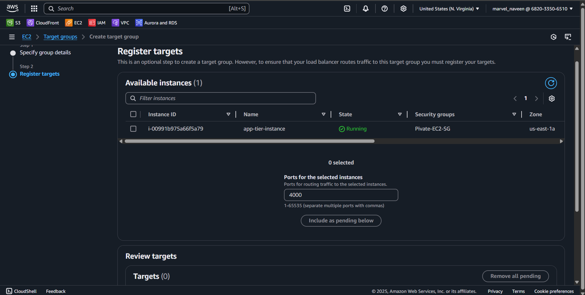Sort by Security groups column arrow
585x295 pixels.
tap(514, 114)
